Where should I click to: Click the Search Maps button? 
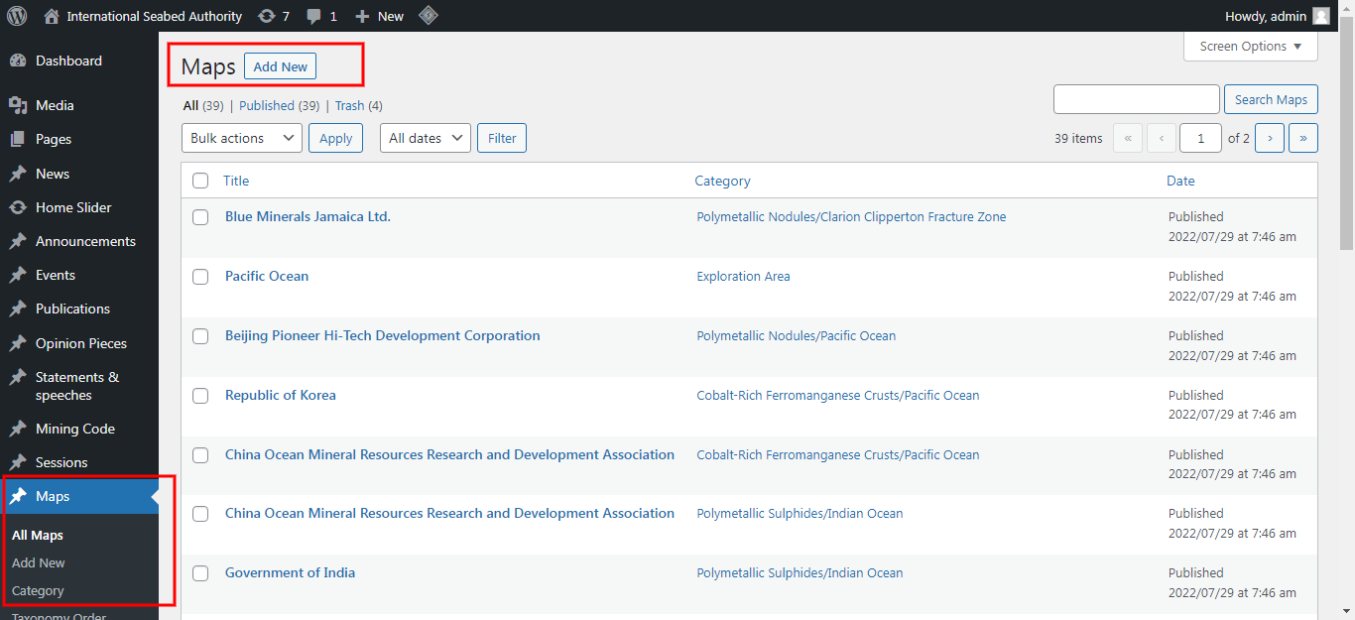1271,99
